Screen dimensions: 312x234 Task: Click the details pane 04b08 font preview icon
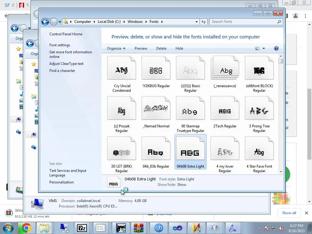coord(114,182)
